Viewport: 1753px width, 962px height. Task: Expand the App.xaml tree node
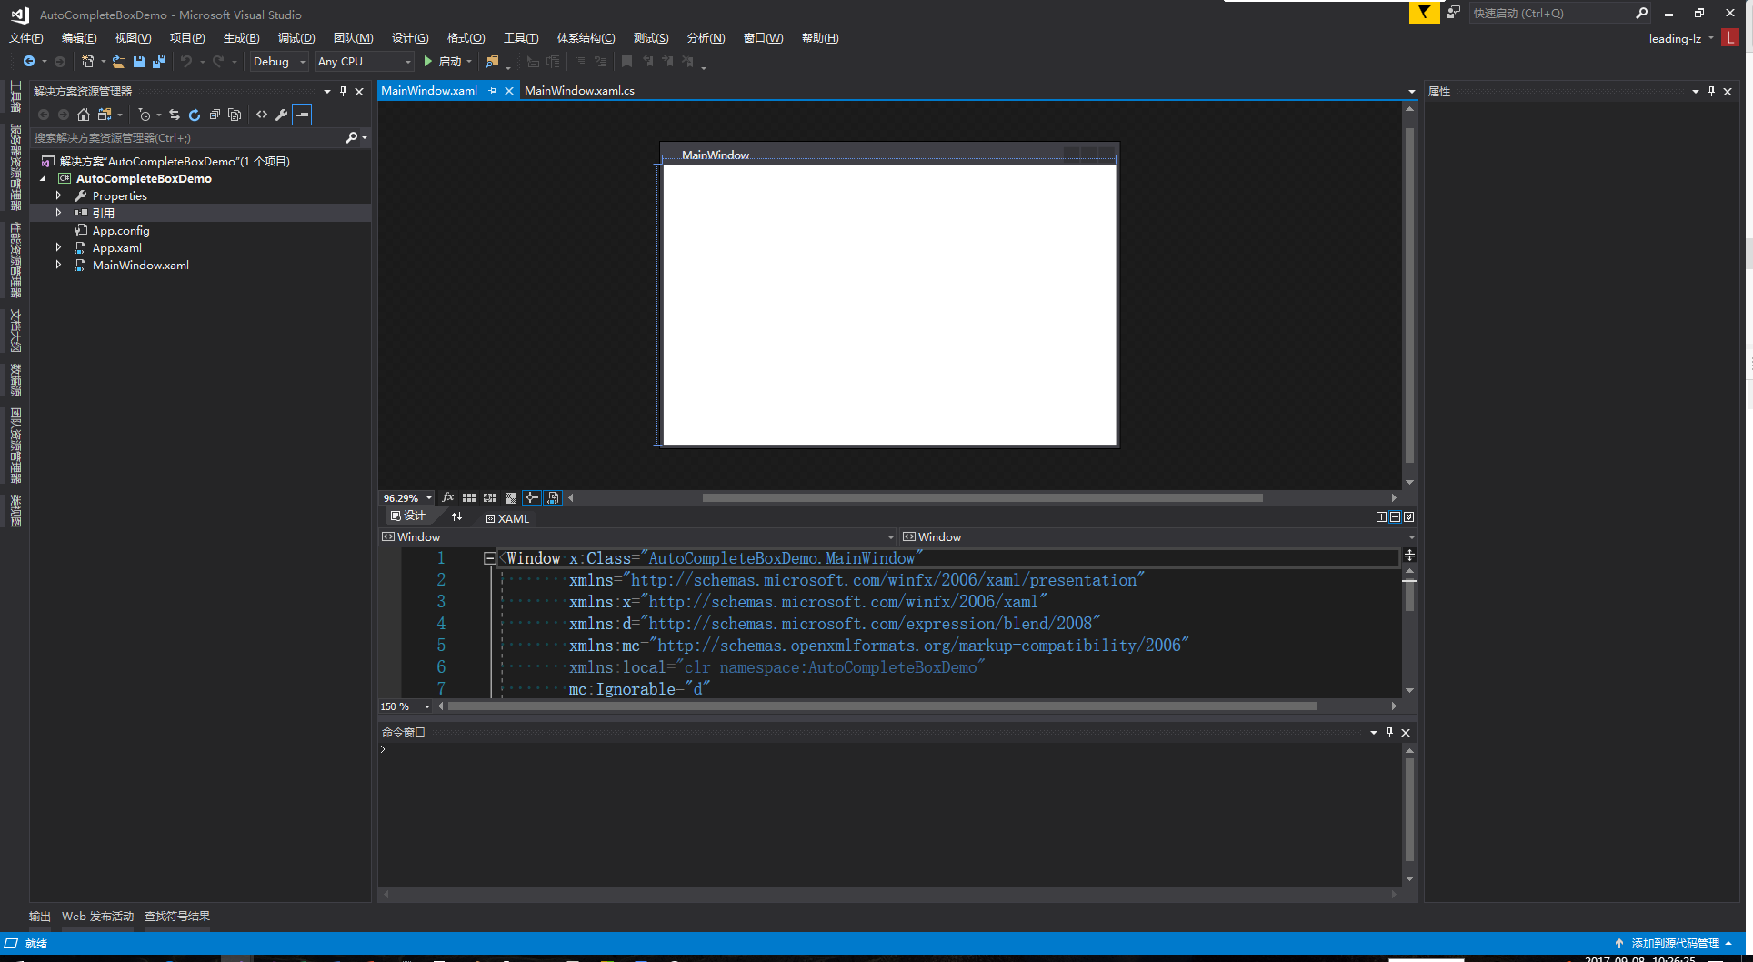59,247
